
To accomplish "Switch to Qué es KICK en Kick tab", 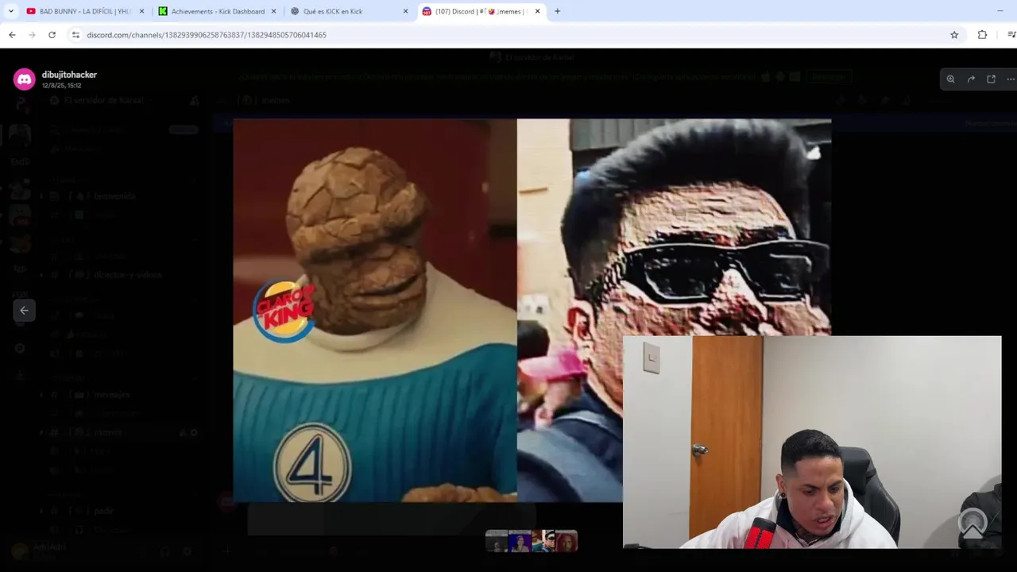I will 350,11.
